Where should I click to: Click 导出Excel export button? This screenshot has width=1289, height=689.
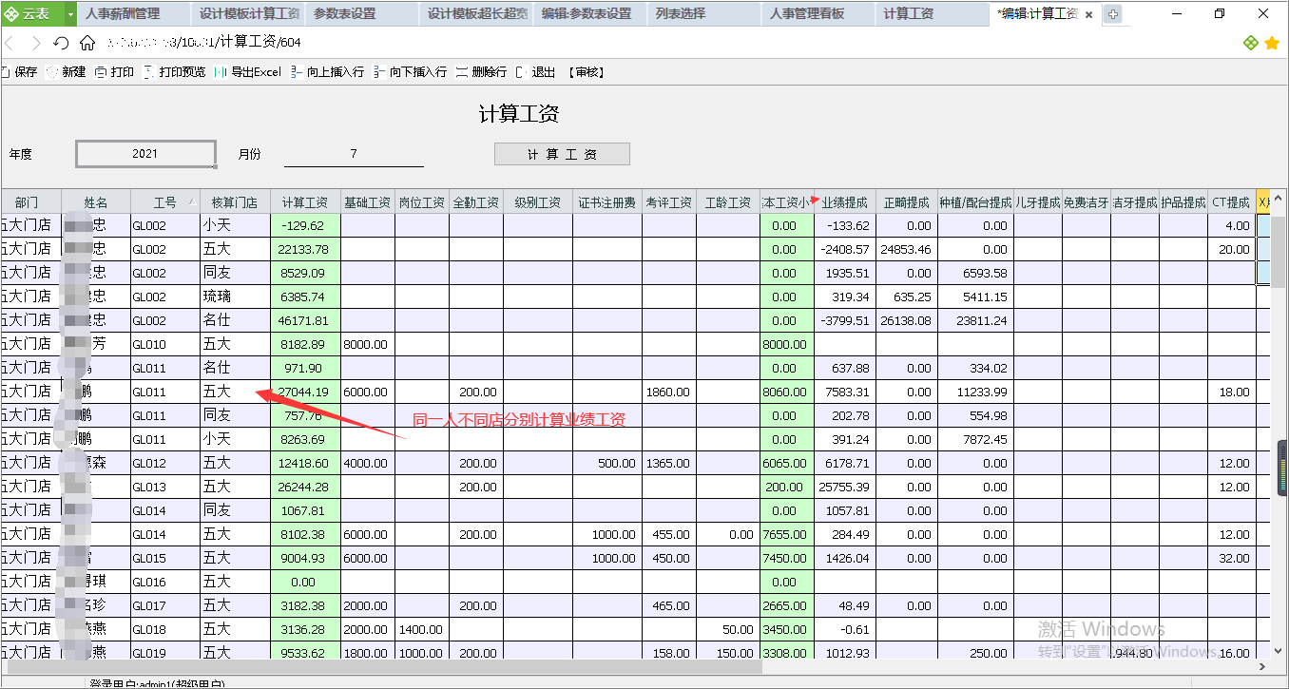point(248,72)
